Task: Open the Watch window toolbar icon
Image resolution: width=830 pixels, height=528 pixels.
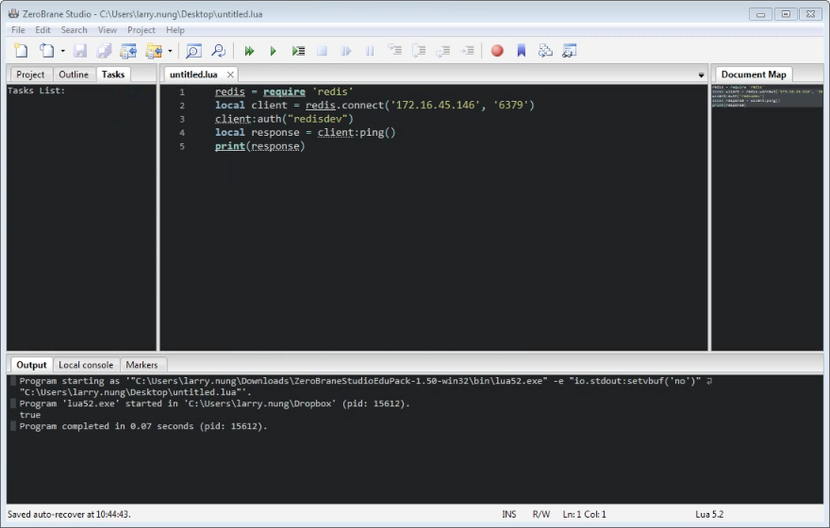Action: (570, 51)
